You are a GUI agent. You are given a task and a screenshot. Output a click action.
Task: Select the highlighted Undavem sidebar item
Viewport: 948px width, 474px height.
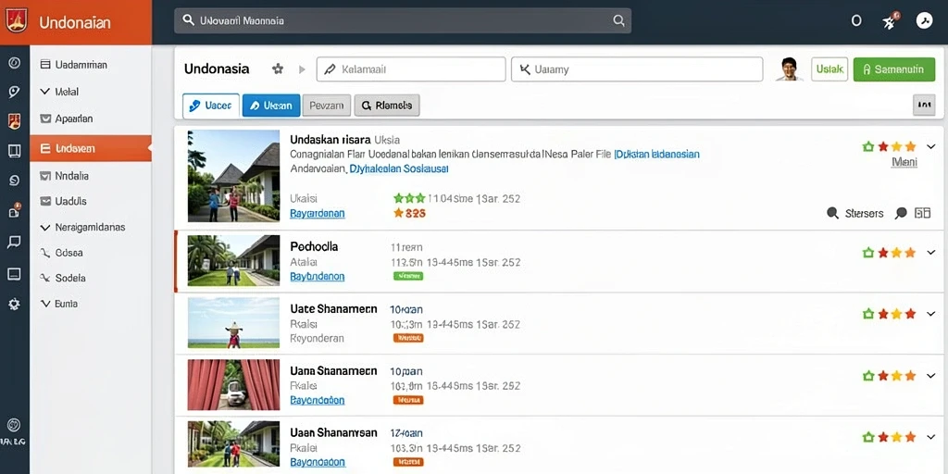(91, 148)
